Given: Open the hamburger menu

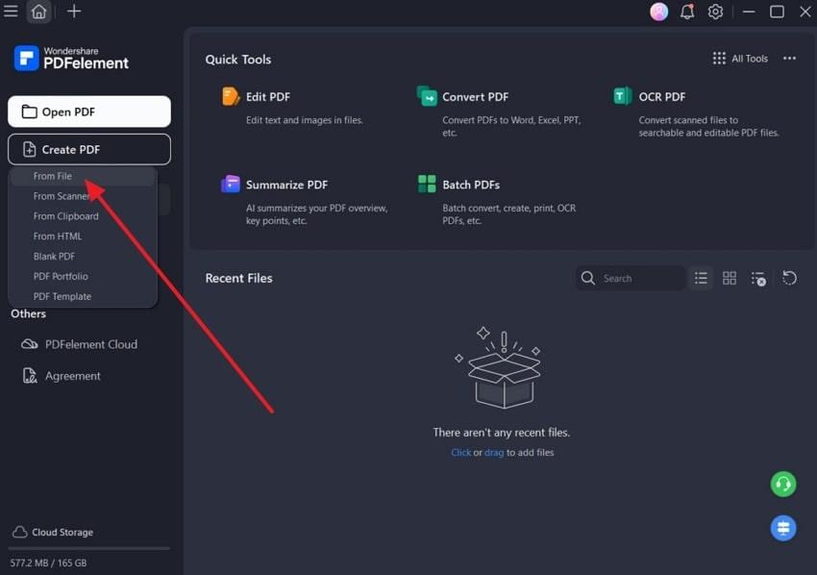Looking at the screenshot, I should pos(11,11).
